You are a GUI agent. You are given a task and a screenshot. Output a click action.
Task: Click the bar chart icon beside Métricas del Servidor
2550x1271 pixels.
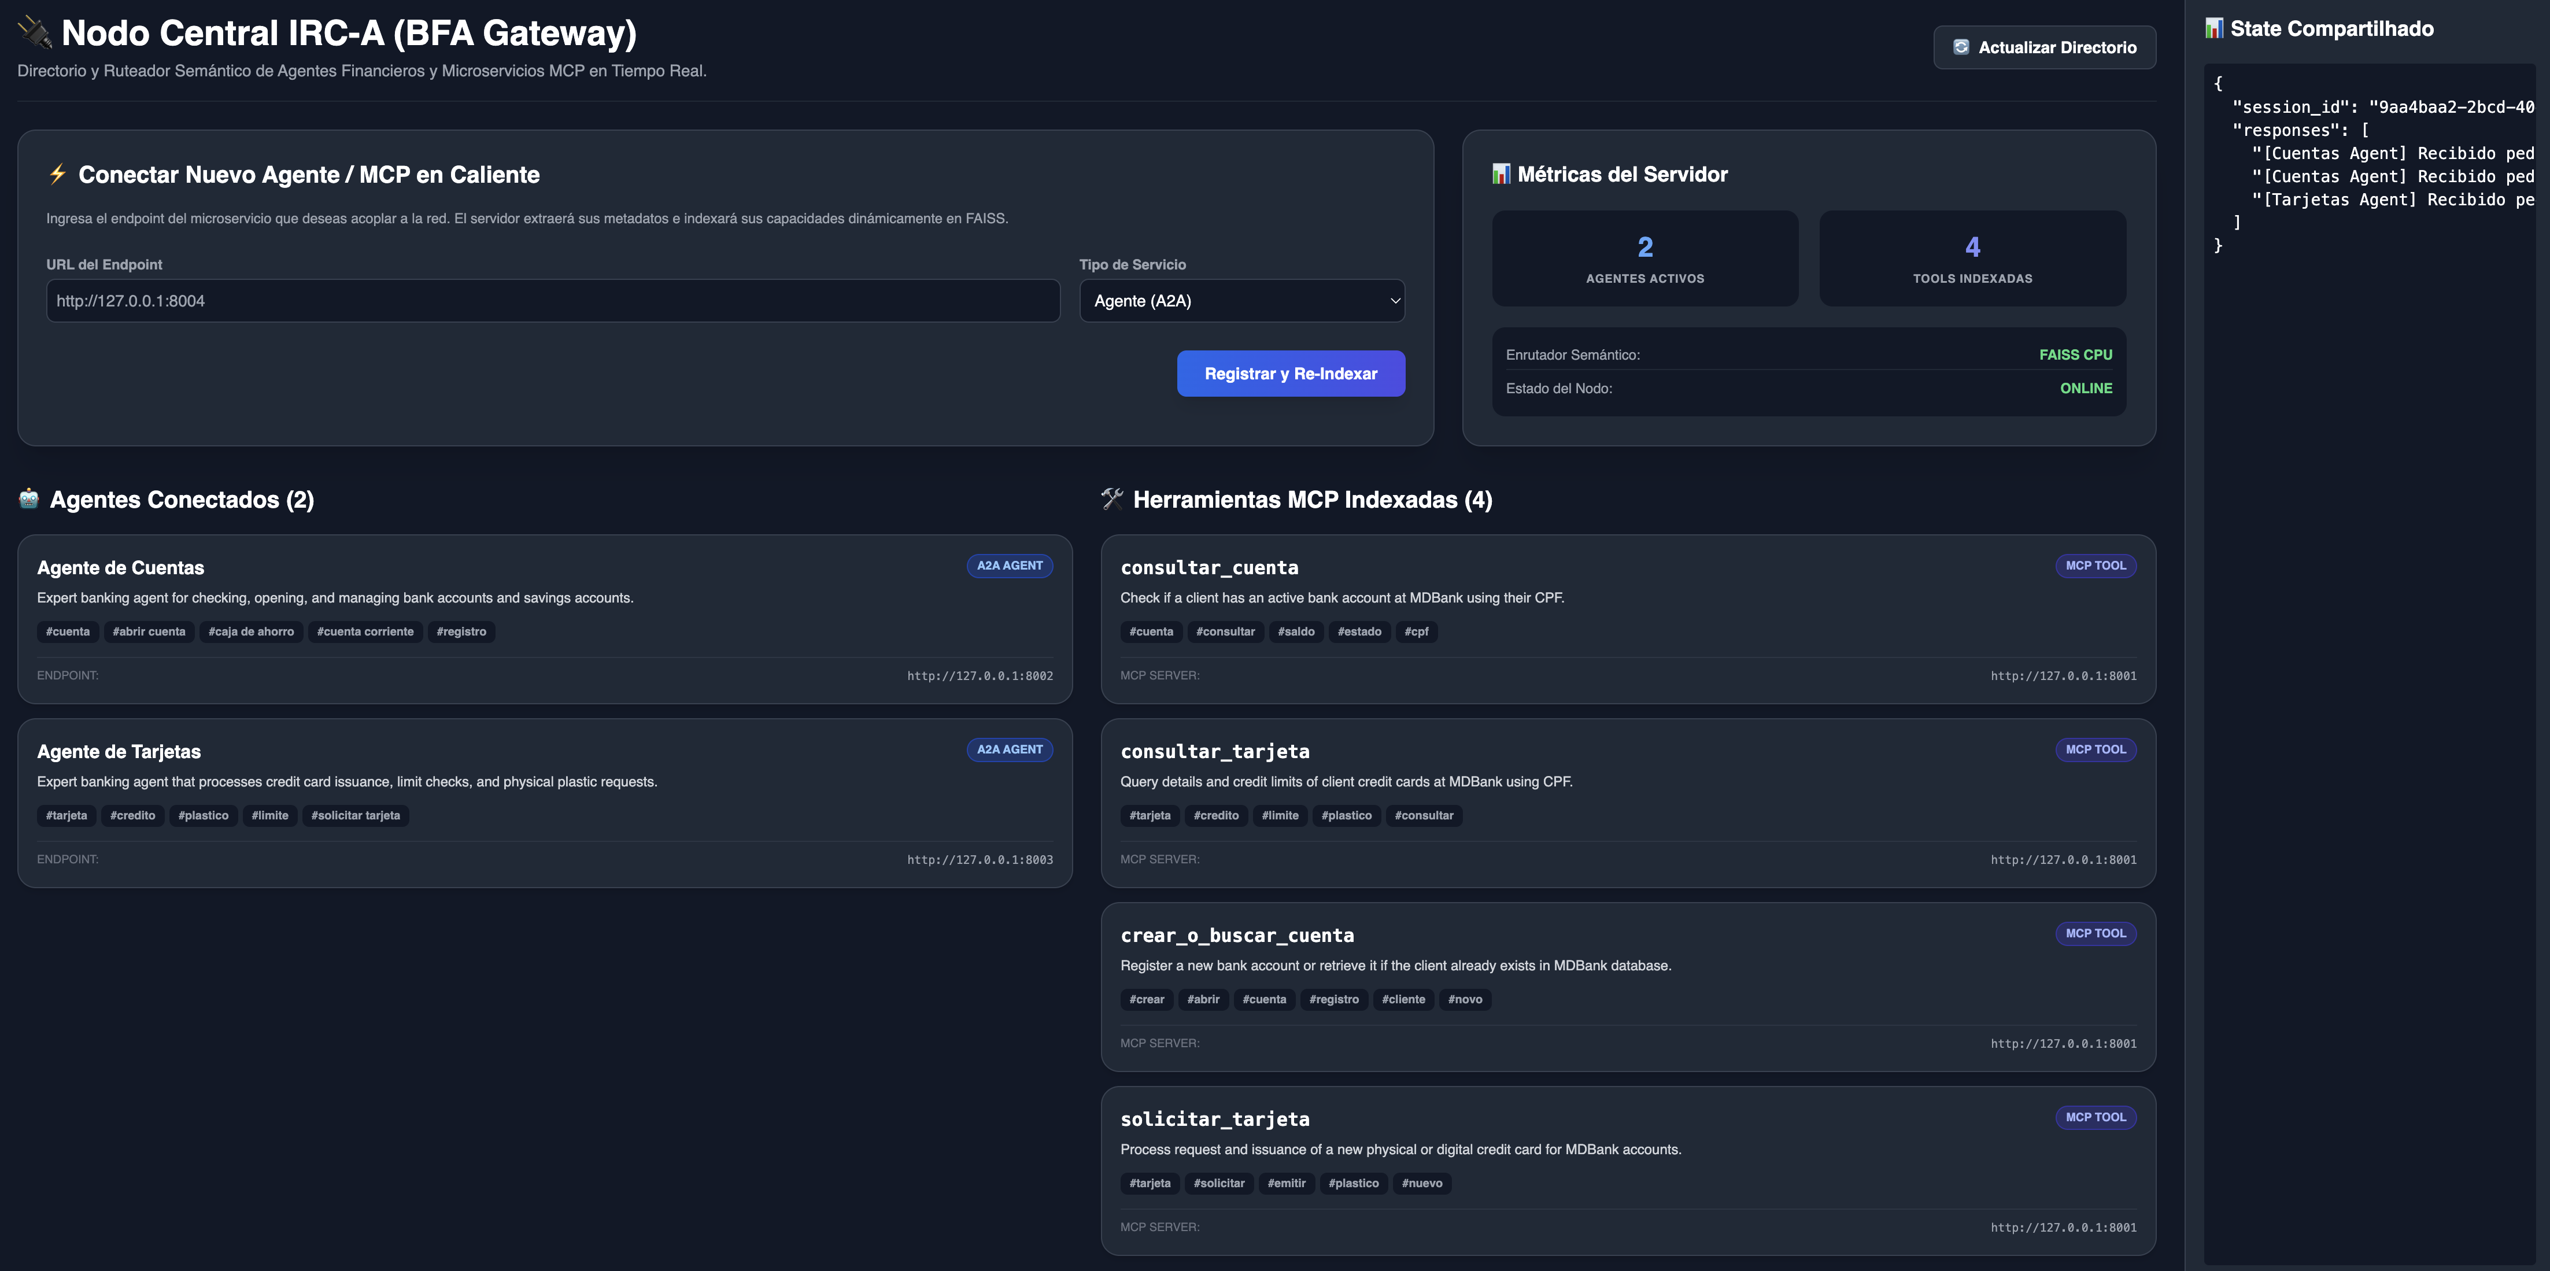point(1502,174)
